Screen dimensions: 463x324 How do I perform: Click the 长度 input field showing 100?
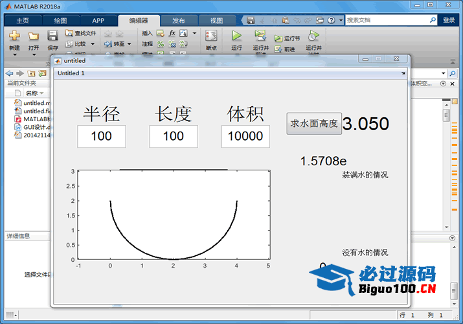[174, 137]
